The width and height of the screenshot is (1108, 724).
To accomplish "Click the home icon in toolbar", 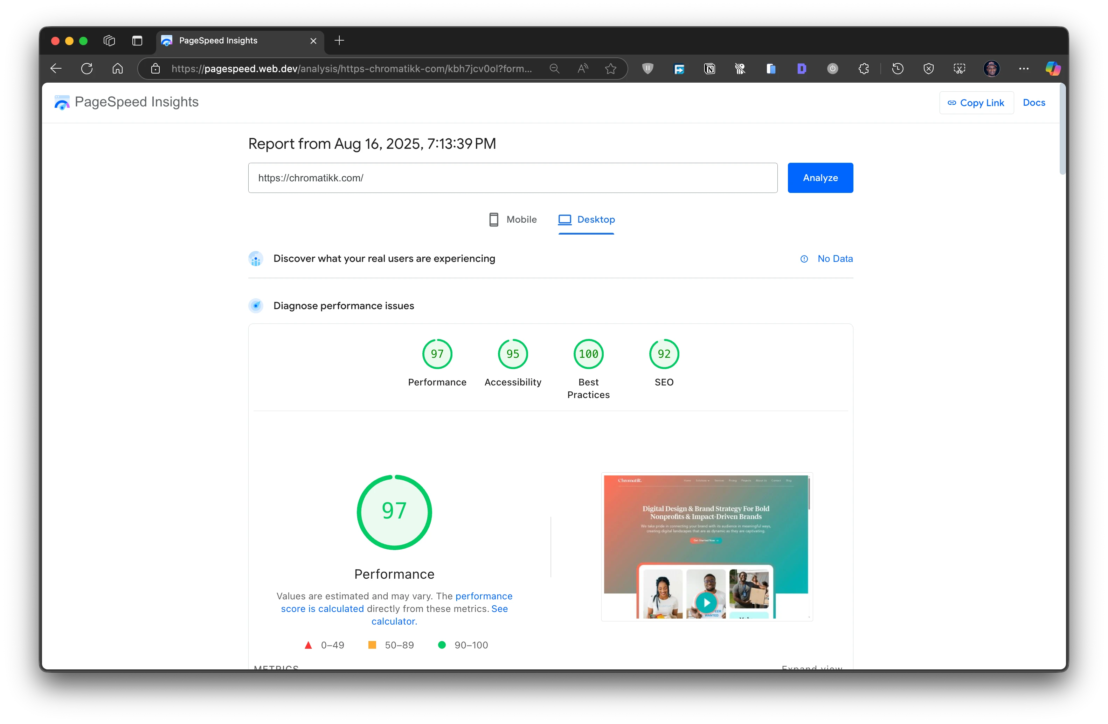I will (118, 69).
